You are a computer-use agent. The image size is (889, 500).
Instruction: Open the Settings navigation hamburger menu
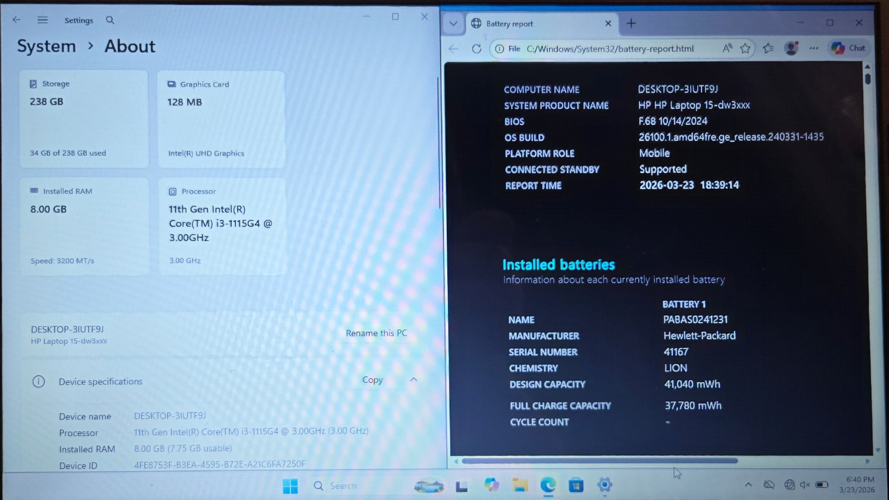pos(42,19)
